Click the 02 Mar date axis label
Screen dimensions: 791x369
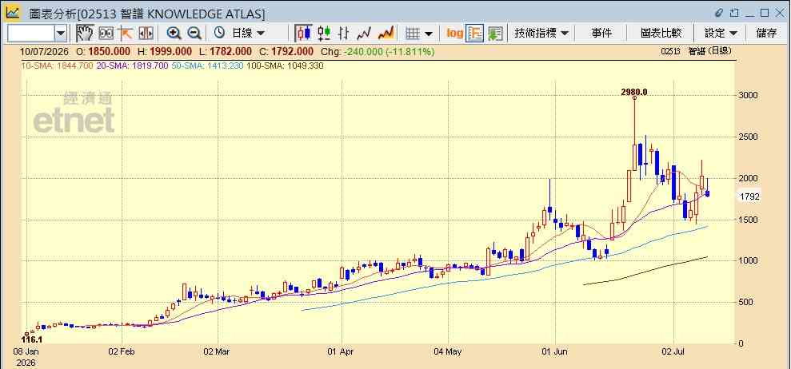218,351
